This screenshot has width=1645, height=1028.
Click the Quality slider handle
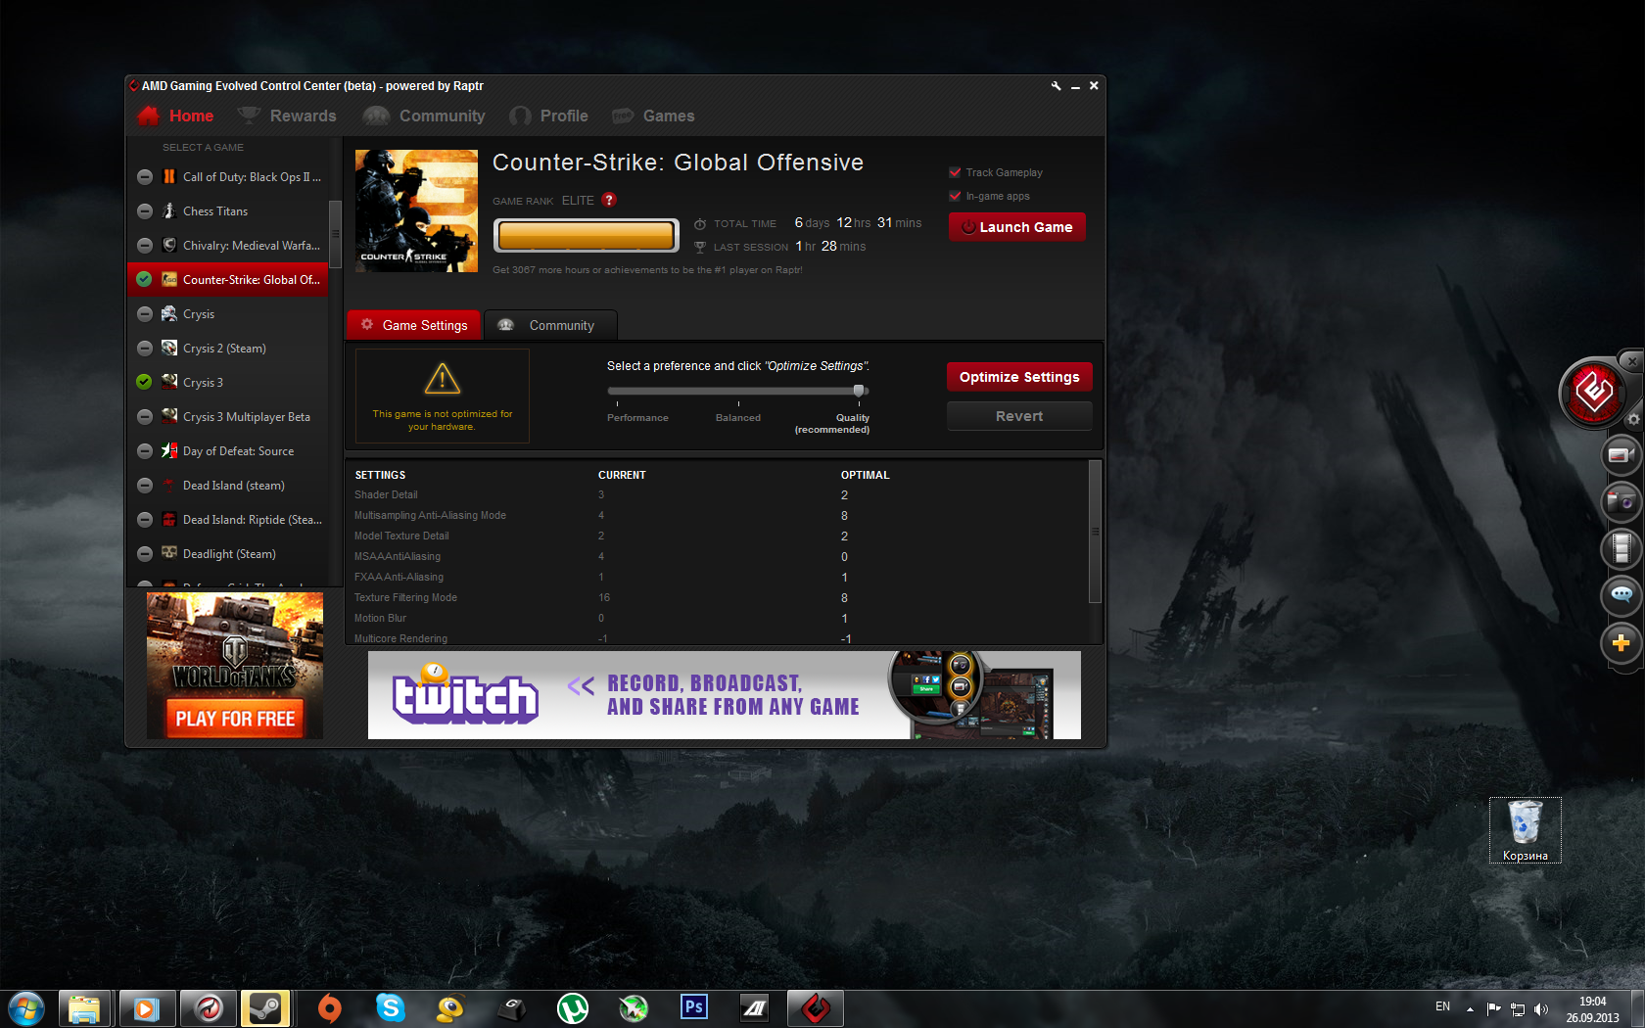859,391
